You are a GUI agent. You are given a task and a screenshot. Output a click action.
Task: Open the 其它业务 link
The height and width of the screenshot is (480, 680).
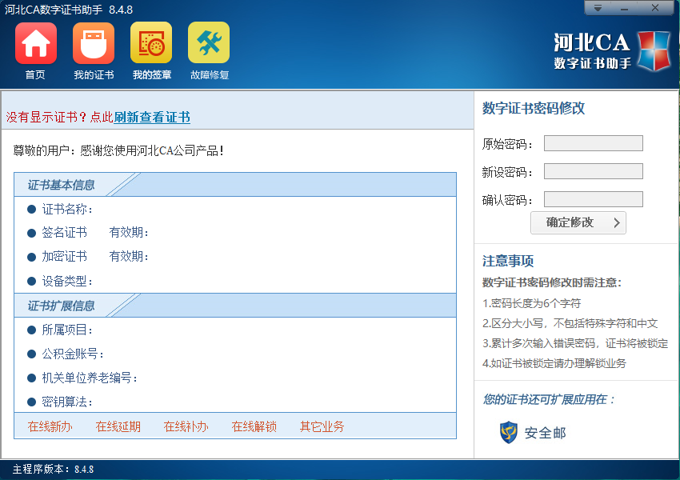[x=322, y=426]
